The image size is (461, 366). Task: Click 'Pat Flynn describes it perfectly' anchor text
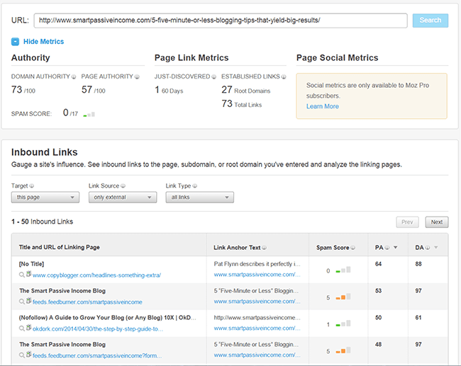click(257, 264)
